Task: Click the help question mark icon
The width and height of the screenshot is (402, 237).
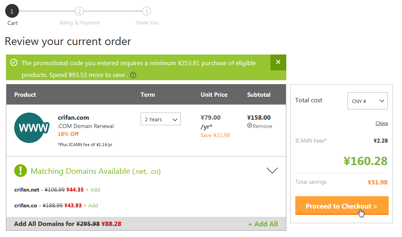Action: coord(133,75)
